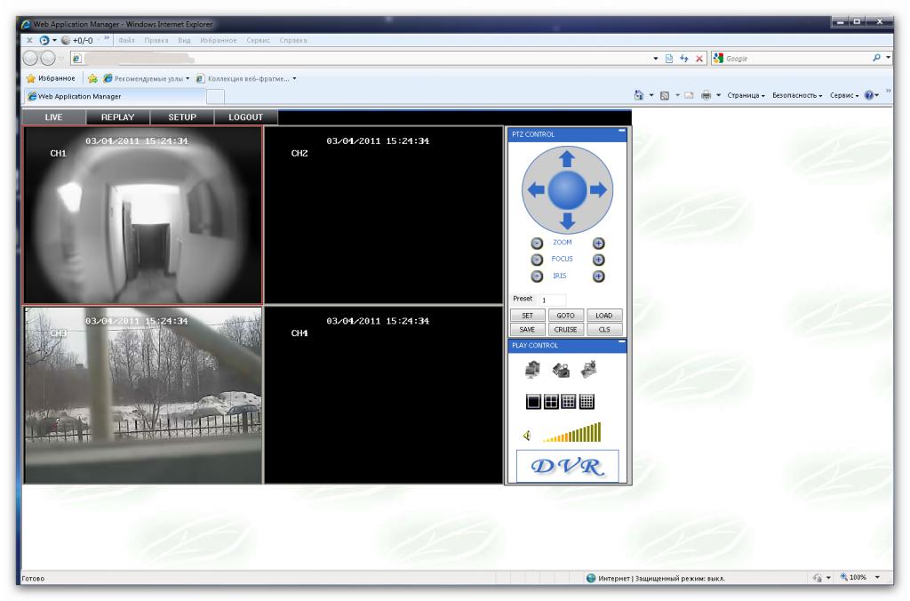Tilt camera down with PTZ arrow
The image size is (910, 601).
pyautogui.click(x=567, y=220)
